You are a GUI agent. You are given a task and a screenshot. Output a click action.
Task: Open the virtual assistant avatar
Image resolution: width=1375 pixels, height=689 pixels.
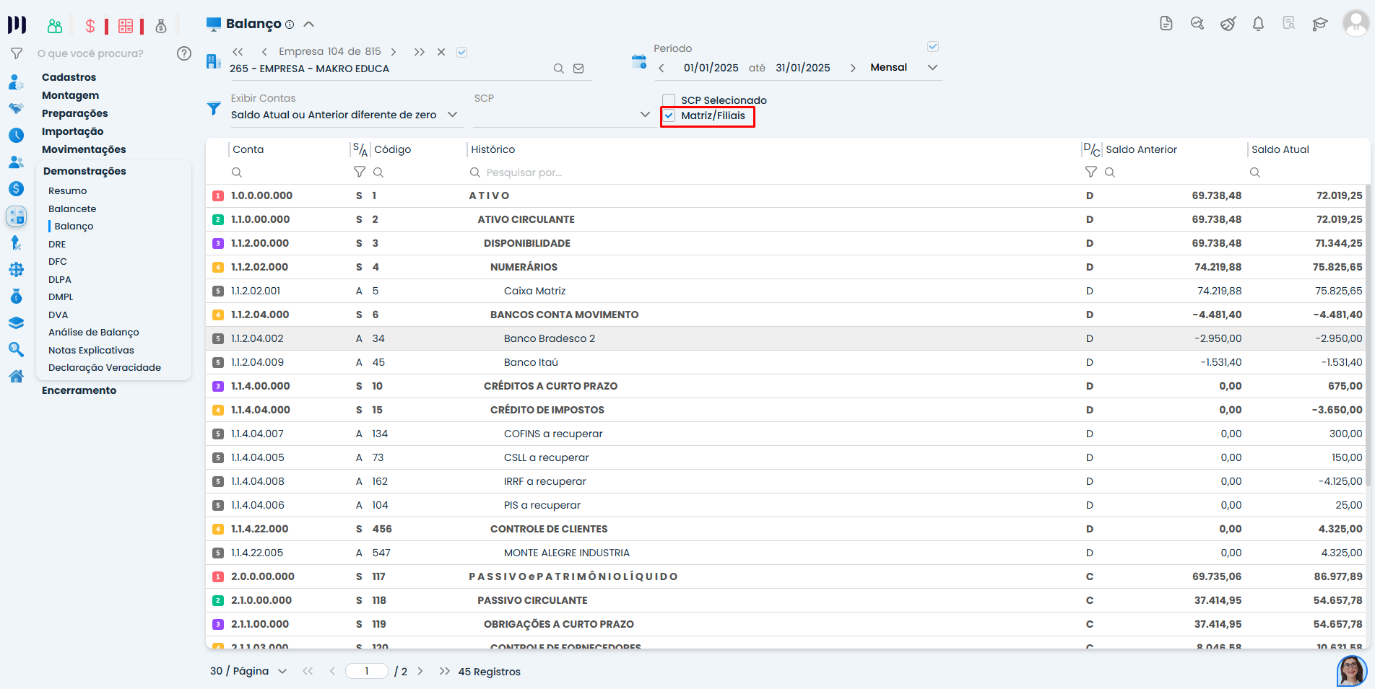click(x=1351, y=670)
